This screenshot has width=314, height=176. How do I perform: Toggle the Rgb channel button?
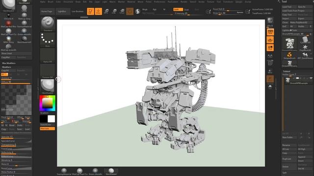[x=155, y=10]
